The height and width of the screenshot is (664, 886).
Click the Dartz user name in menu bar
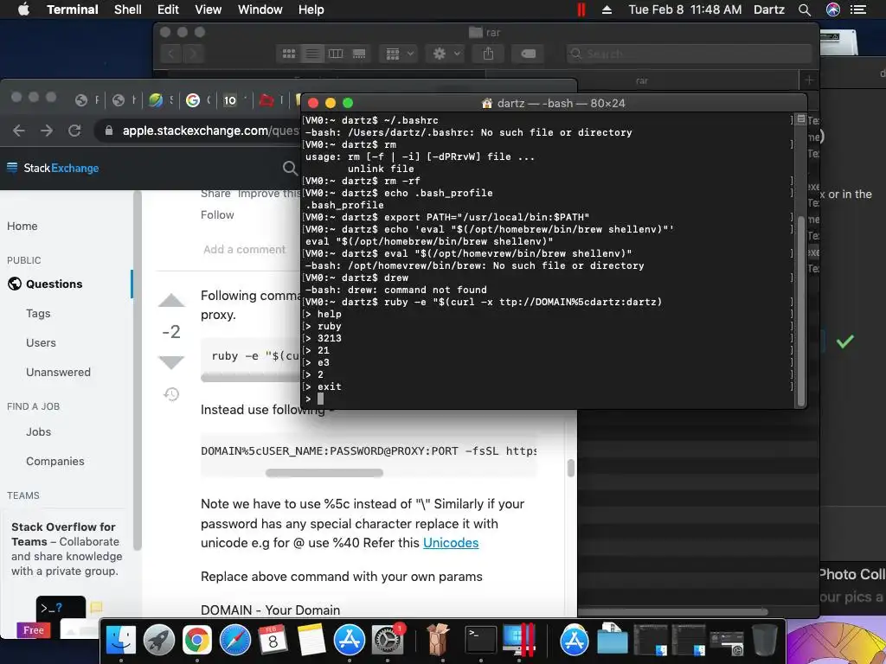coord(769,10)
